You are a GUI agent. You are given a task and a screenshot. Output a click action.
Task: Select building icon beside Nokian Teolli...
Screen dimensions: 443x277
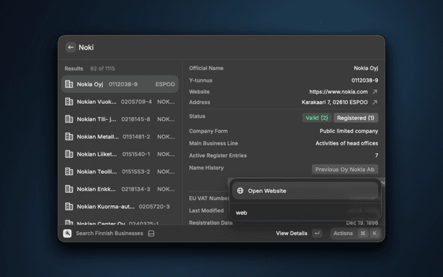point(69,172)
